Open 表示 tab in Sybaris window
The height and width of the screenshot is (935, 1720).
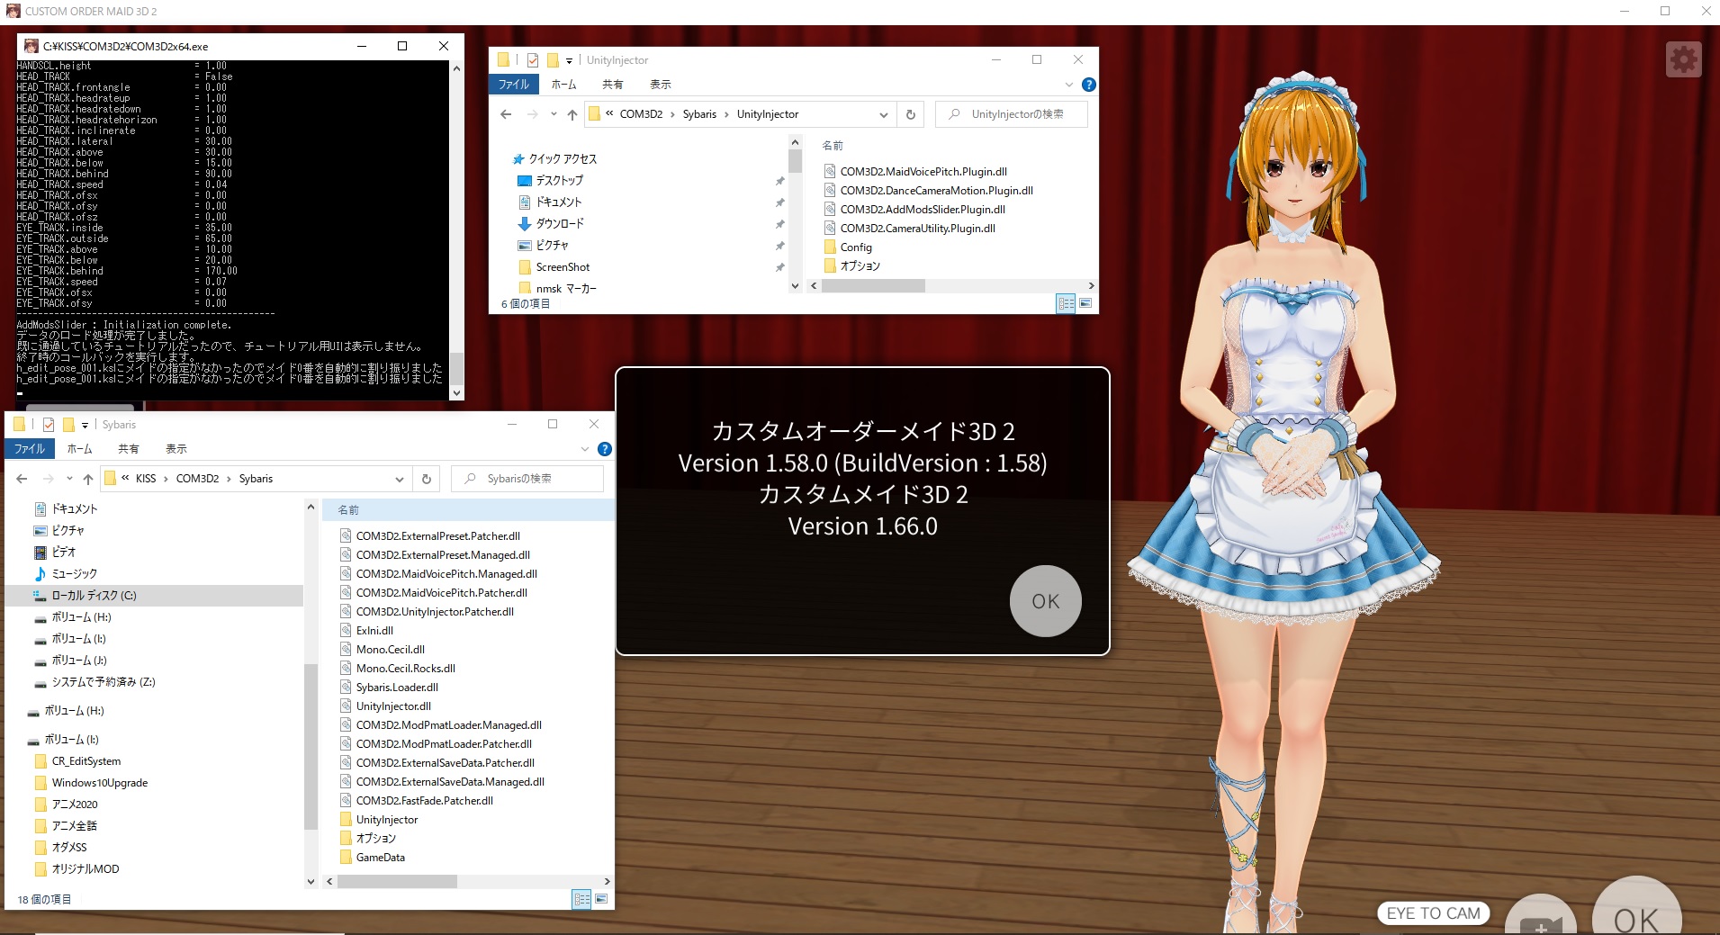tap(176, 448)
